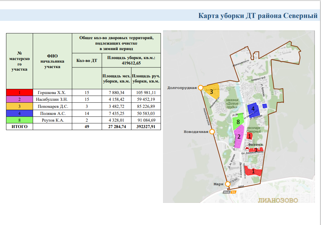The width and height of the screenshot is (321, 225).
Task: Click the 'Кол-во ДТ' column header
Action: 87,60
